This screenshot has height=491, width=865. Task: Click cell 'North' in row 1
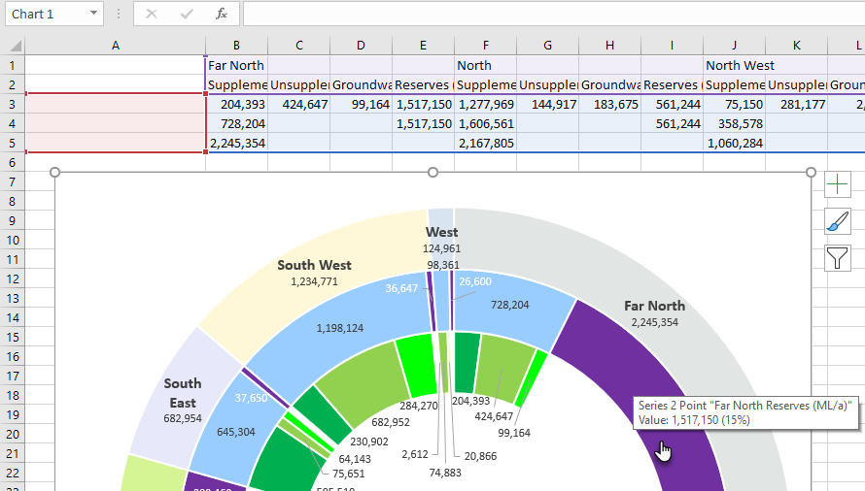485,66
